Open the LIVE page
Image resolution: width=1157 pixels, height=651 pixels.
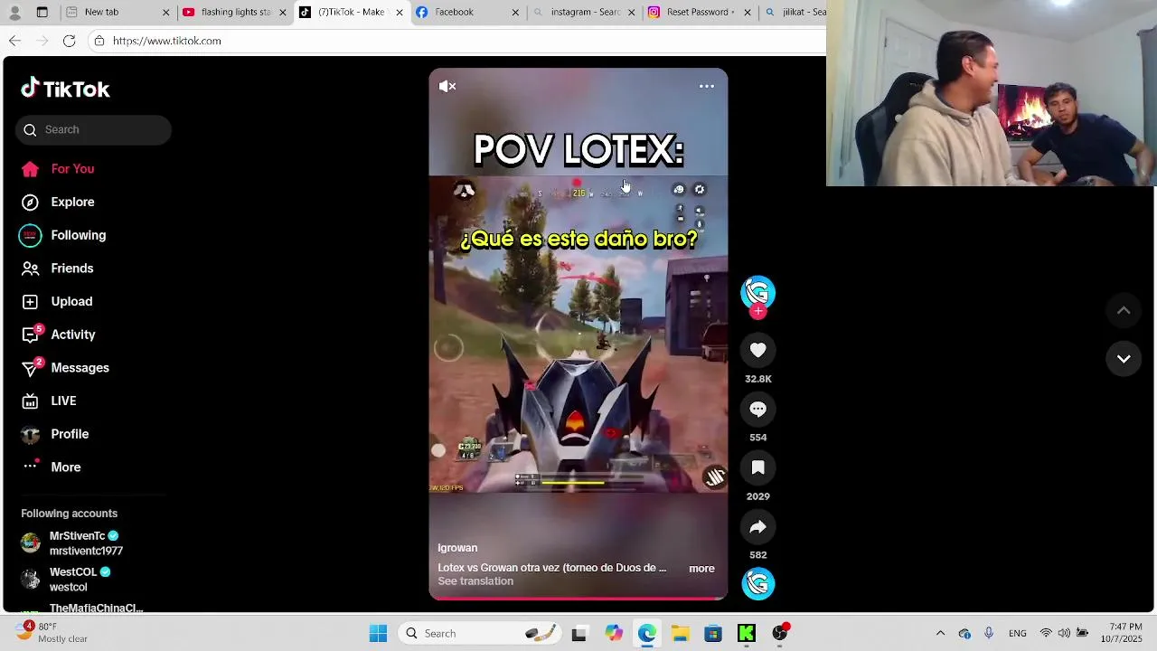(x=63, y=401)
